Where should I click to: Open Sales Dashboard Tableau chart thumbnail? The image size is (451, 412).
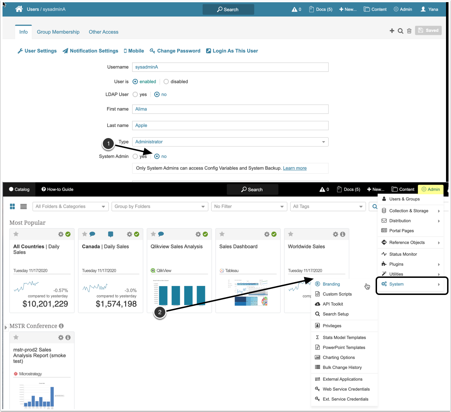click(x=248, y=293)
